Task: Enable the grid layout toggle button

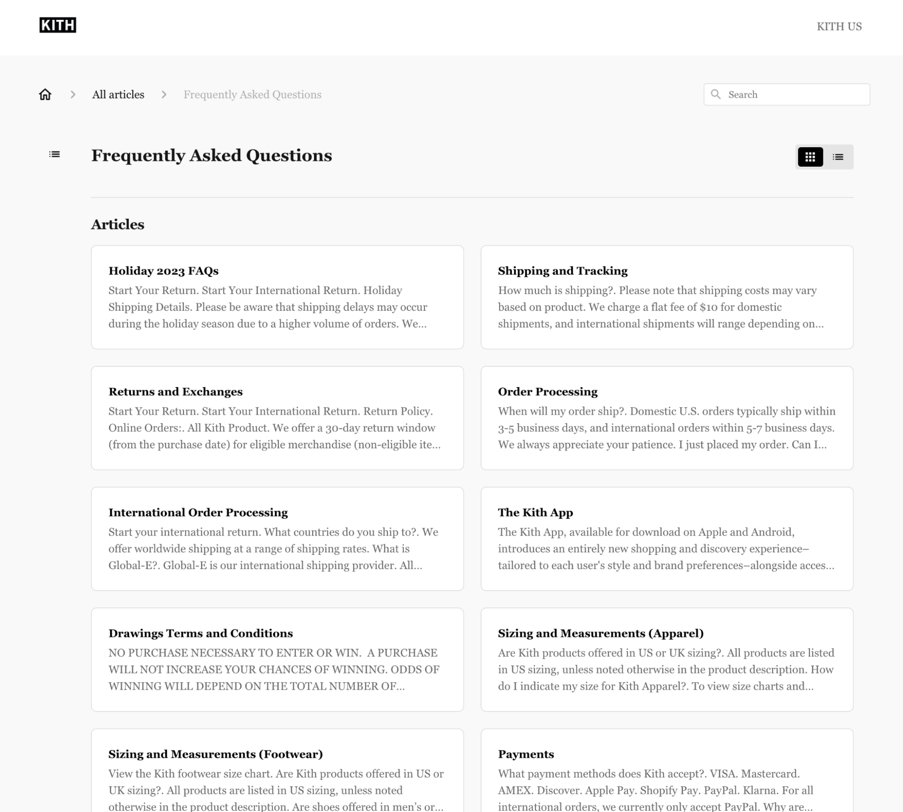Action: (810, 157)
